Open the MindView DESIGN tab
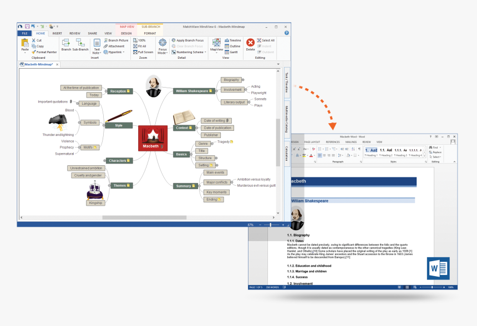Image resolution: width=477 pixels, height=326 pixels. click(x=126, y=33)
